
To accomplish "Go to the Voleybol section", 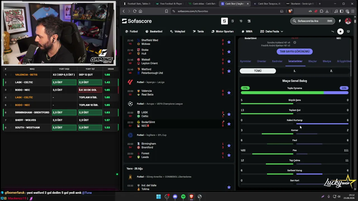I will point(178,32).
